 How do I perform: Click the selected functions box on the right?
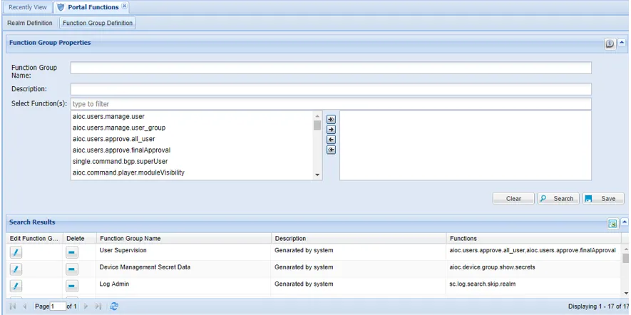tap(466, 145)
